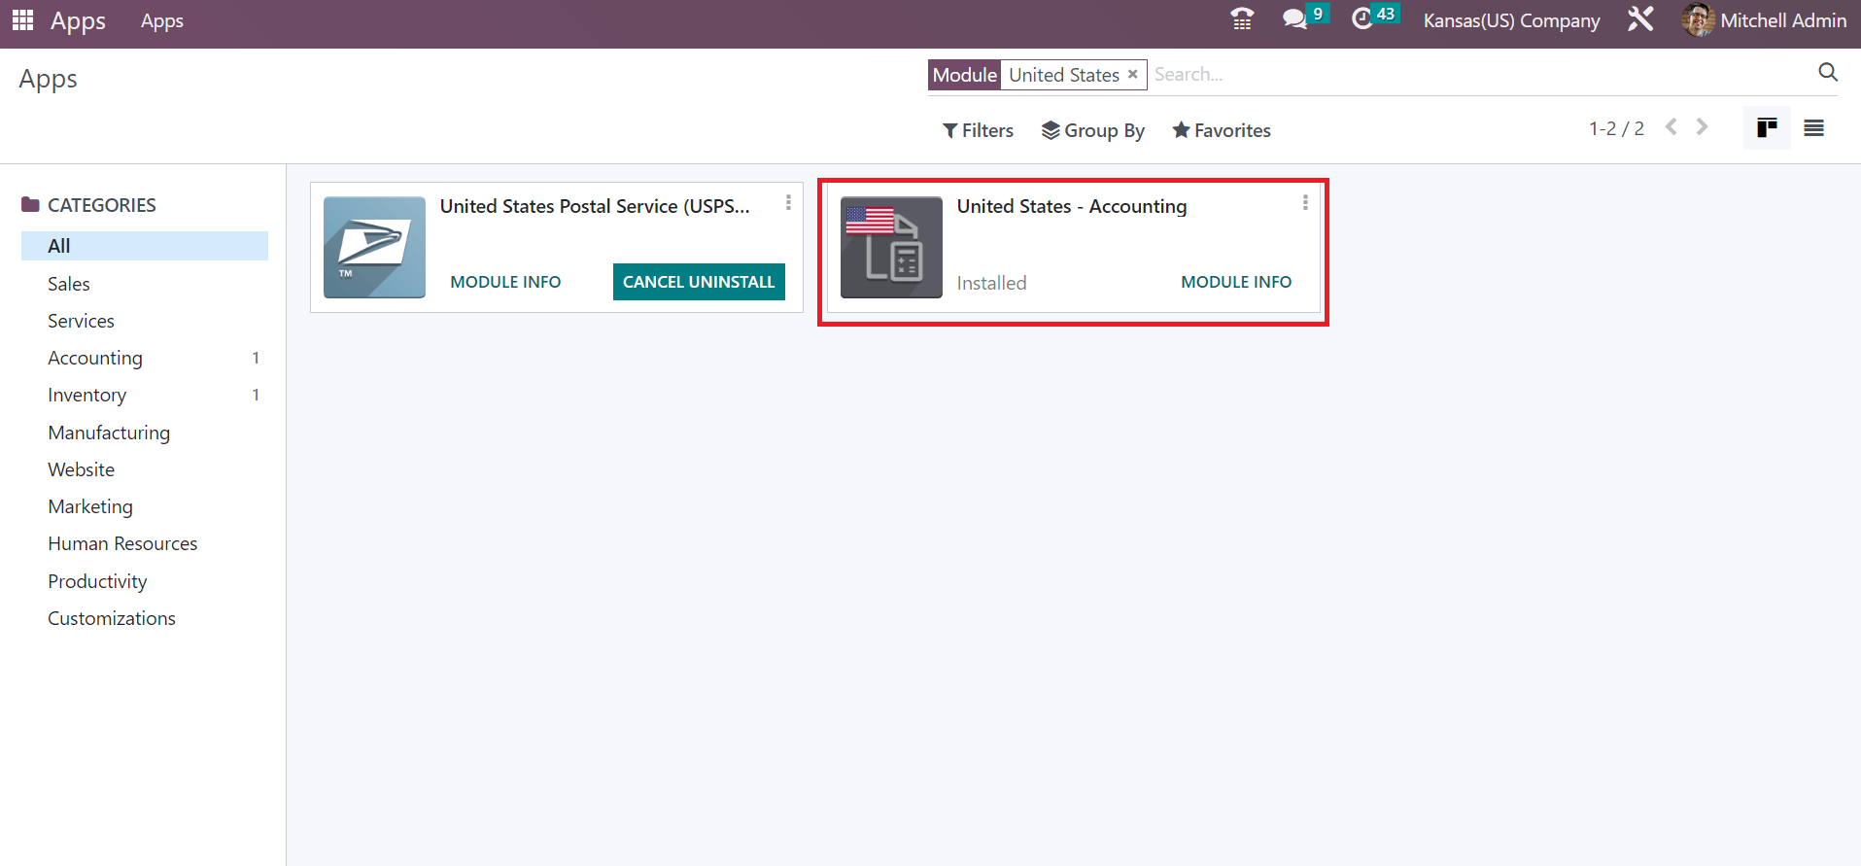
Task: Click the USPS eagle app thumbnail
Action: point(374,247)
